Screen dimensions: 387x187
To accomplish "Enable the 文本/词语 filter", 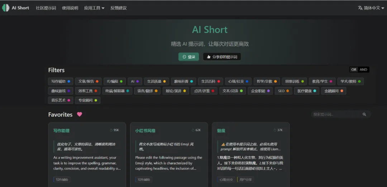I will (233, 91).
